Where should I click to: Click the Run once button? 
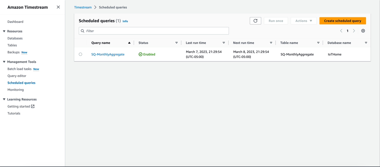point(276,21)
